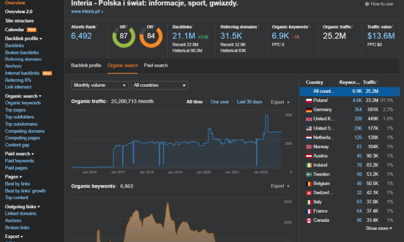Click the 31.5K referring domains value
This screenshot has width=404, height=242.
click(231, 36)
